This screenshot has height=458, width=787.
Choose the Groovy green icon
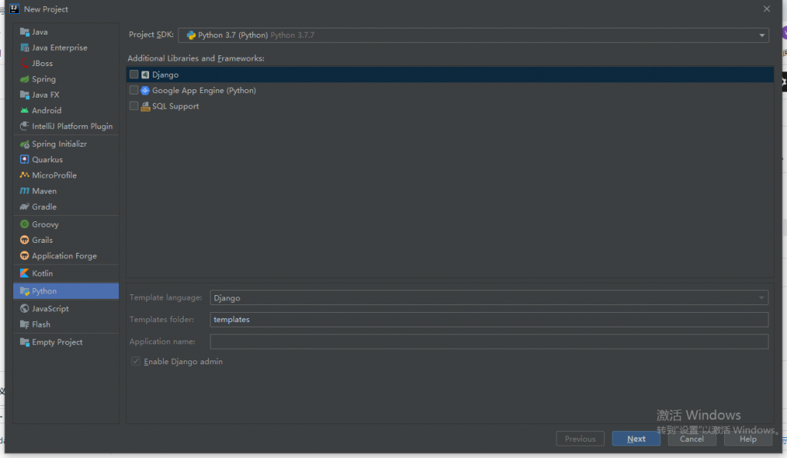point(24,224)
